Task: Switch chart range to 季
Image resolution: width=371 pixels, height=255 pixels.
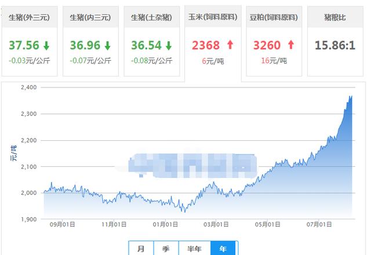Action: coord(166,249)
